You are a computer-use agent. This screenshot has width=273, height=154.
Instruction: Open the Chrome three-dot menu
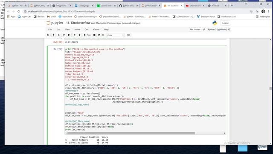tap(268, 12)
